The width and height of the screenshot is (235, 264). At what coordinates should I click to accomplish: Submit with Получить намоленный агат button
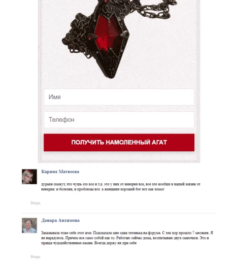pyautogui.click(x=119, y=142)
